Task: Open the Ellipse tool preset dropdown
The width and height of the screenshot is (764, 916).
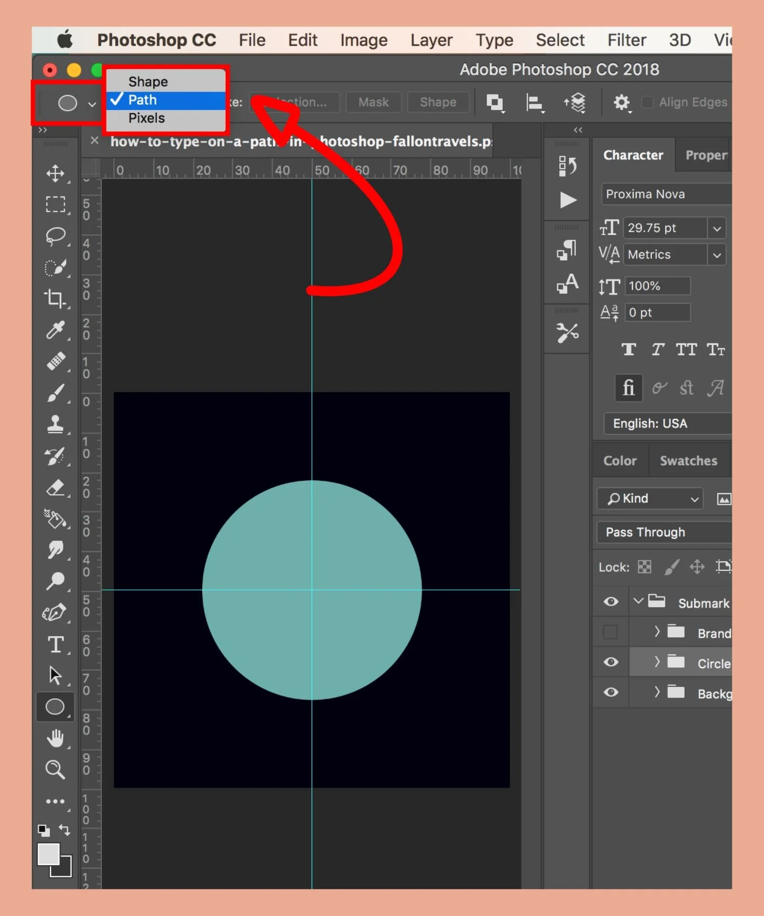Action: click(92, 104)
